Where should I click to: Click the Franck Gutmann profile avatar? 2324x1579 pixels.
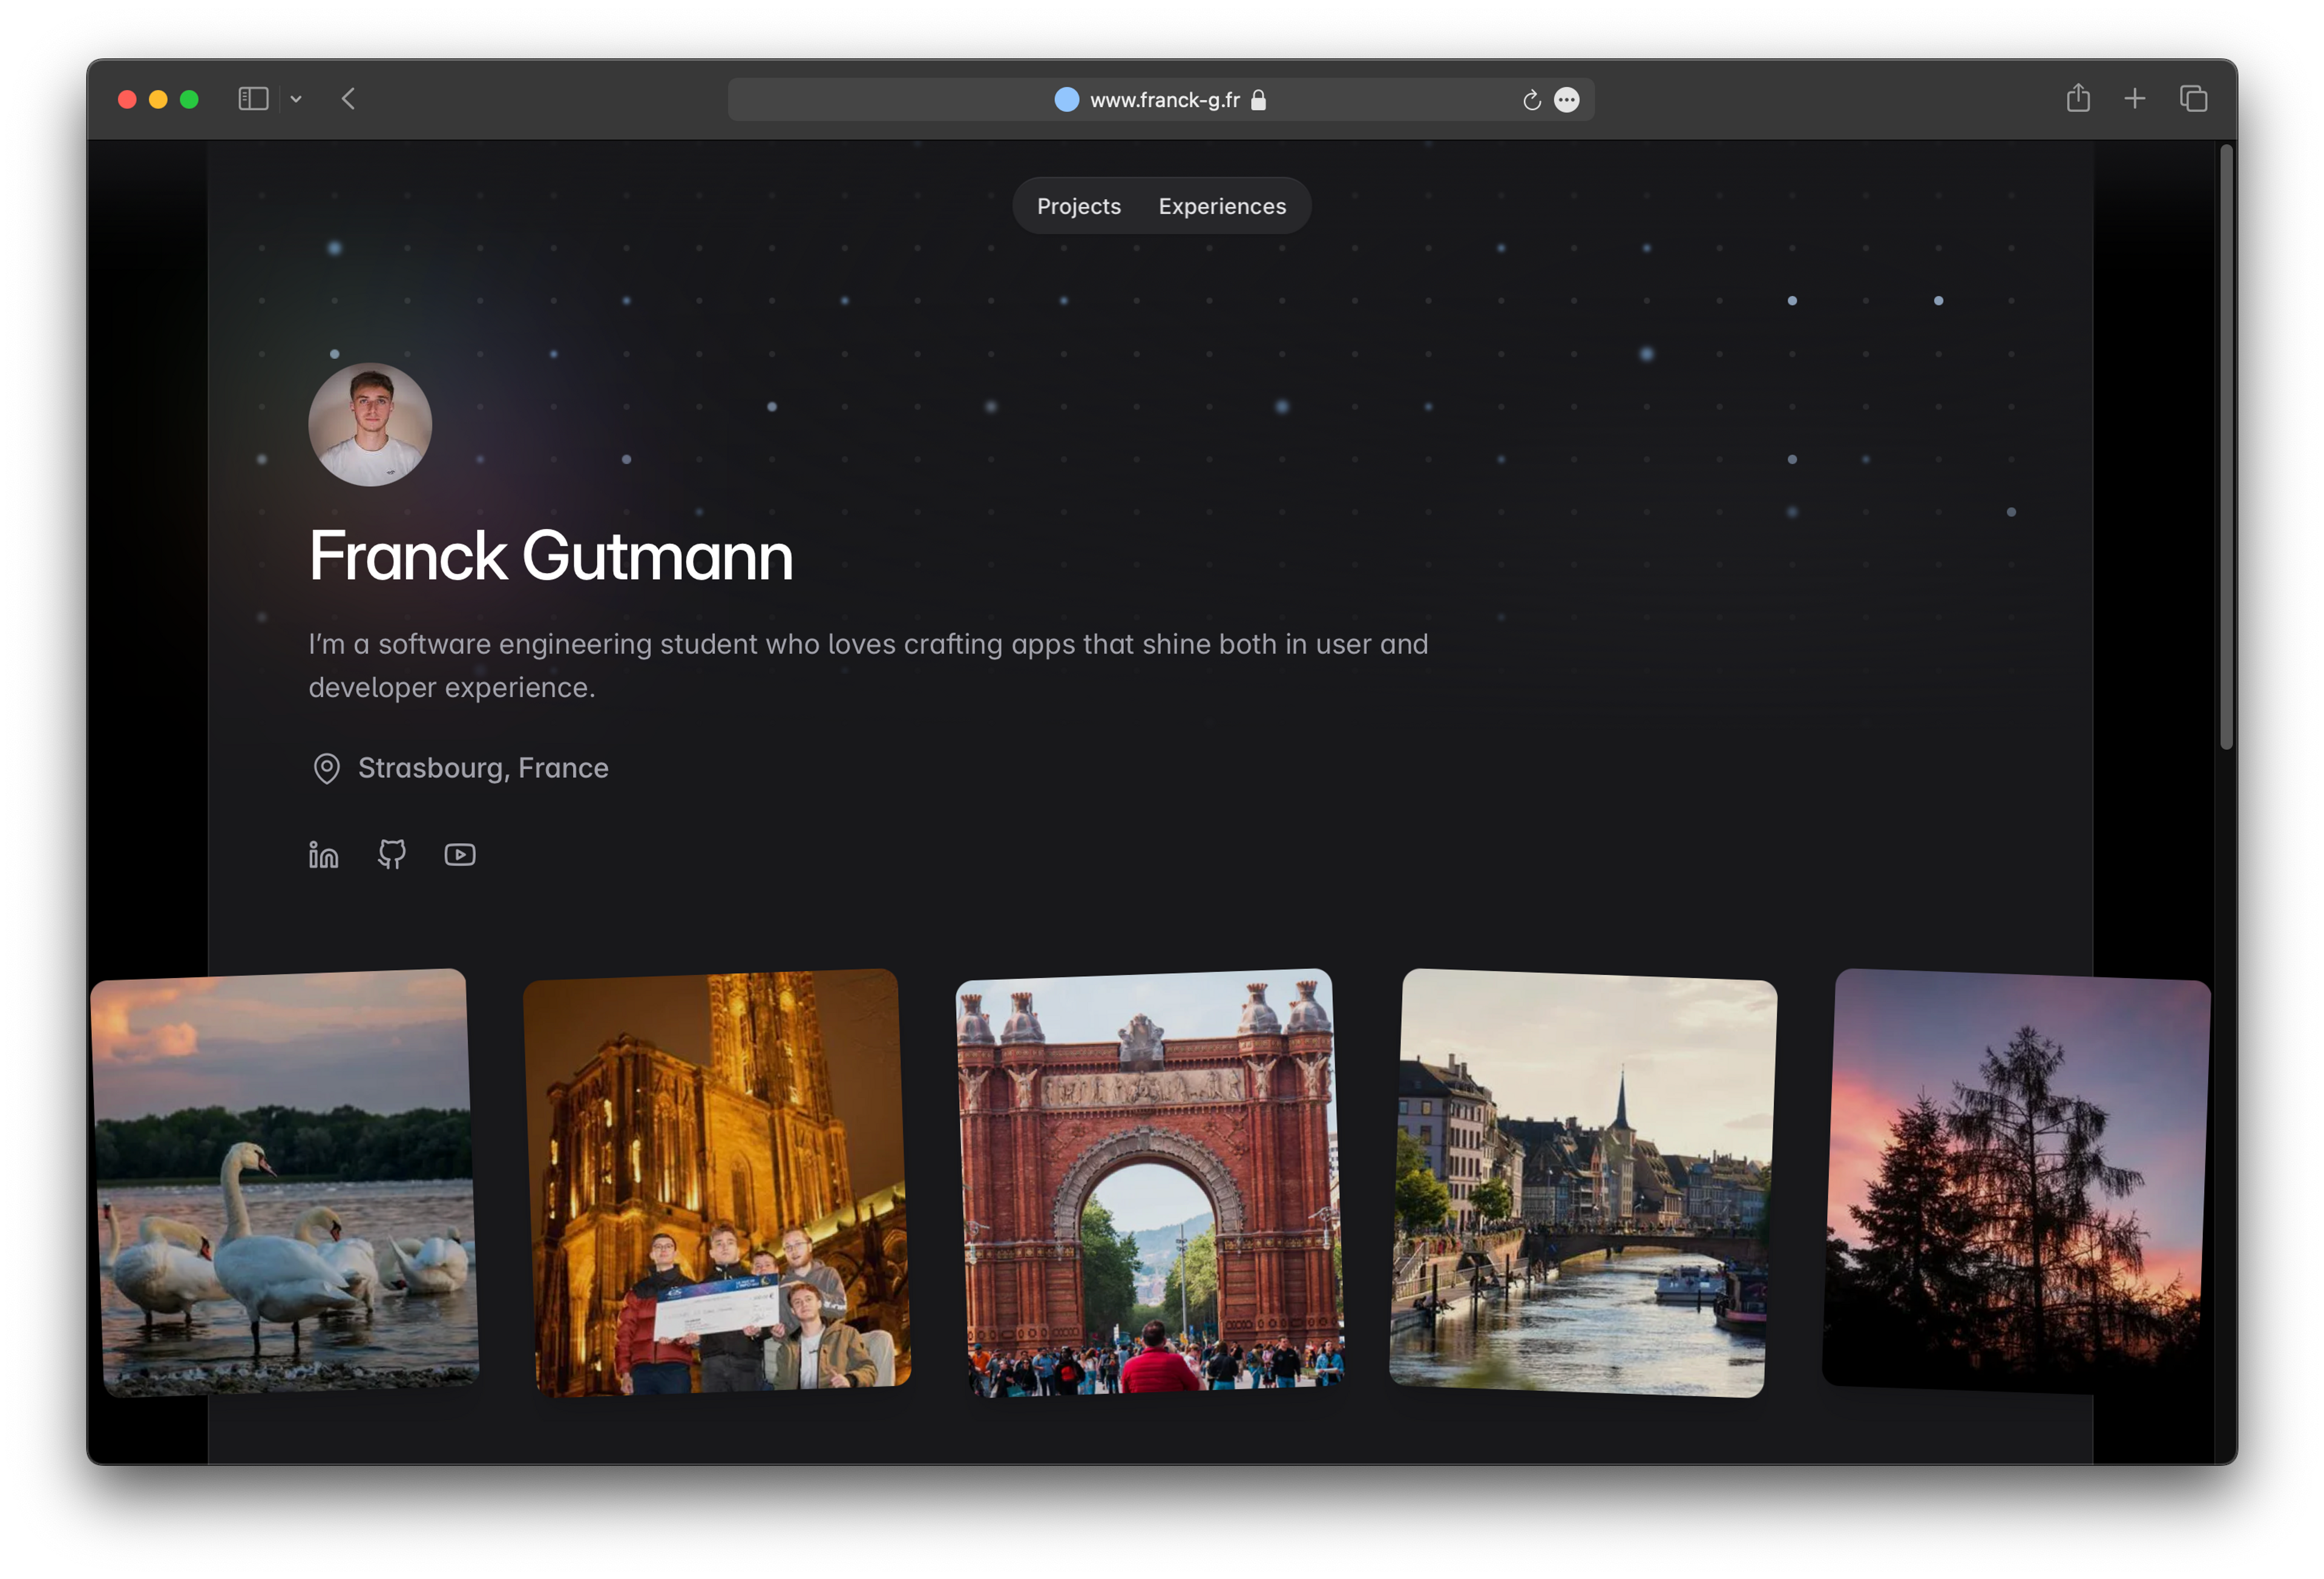pos(370,424)
